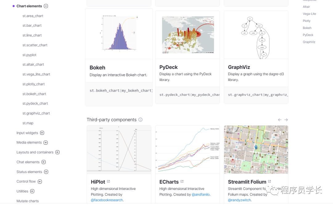Jump to Altair in page contents
Image resolution: width=333 pixels, height=205 pixels.
point(306,7)
